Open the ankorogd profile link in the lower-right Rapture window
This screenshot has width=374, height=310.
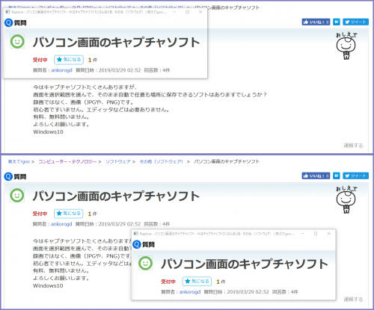point(190,292)
